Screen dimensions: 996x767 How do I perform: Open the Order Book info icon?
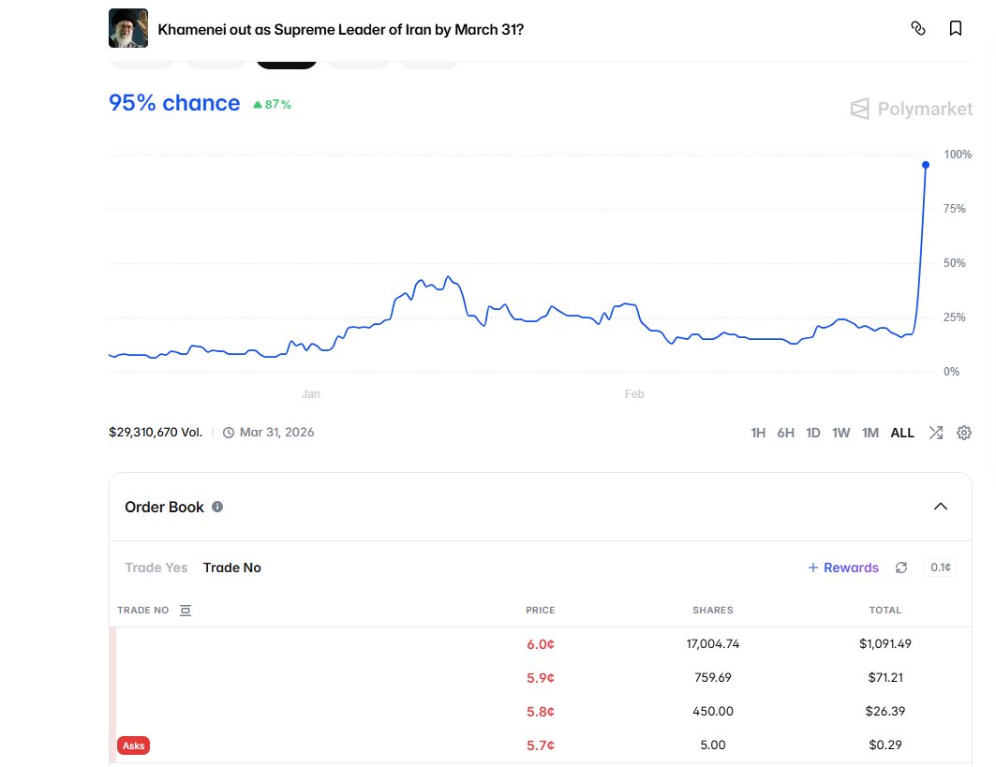click(217, 507)
